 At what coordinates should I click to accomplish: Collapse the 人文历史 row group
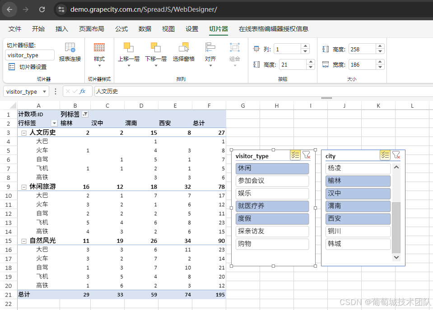24,133
